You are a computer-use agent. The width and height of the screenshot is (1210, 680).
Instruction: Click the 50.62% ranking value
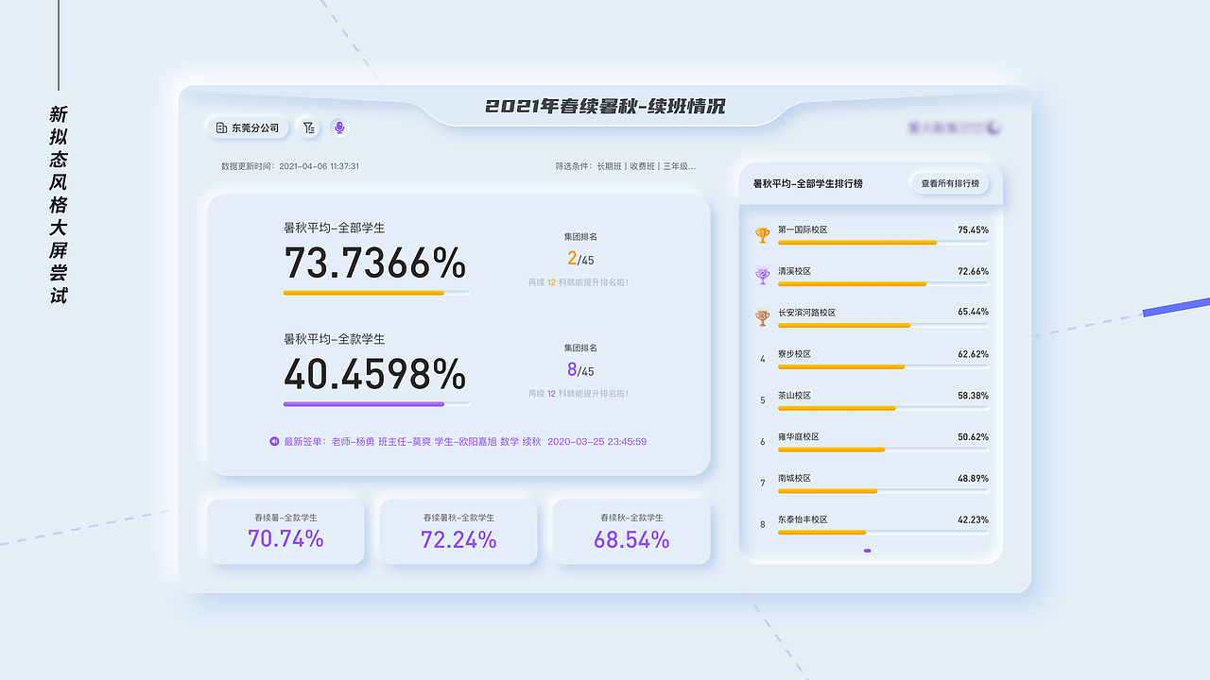pyautogui.click(x=973, y=437)
